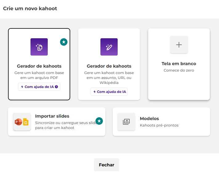Screen dimensions: 219x175
Task: Click 'Sincronize ou carregue seus slides' description
Action: click(66, 125)
